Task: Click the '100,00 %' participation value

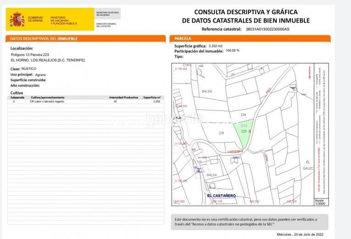Action: [232, 51]
